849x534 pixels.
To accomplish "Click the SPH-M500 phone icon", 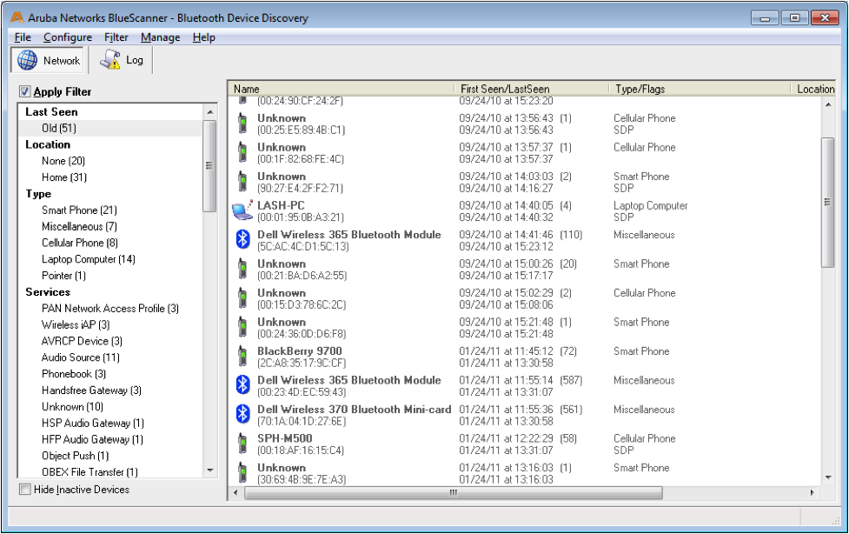I will [242, 444].
